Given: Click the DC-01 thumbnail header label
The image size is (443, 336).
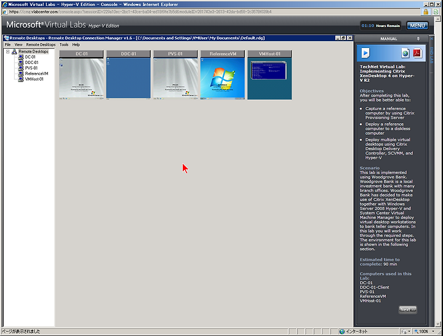Looking at the screenshot, I should (x=81, y=54).
